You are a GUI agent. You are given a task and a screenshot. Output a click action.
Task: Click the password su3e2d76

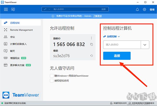tap(61, 56)
